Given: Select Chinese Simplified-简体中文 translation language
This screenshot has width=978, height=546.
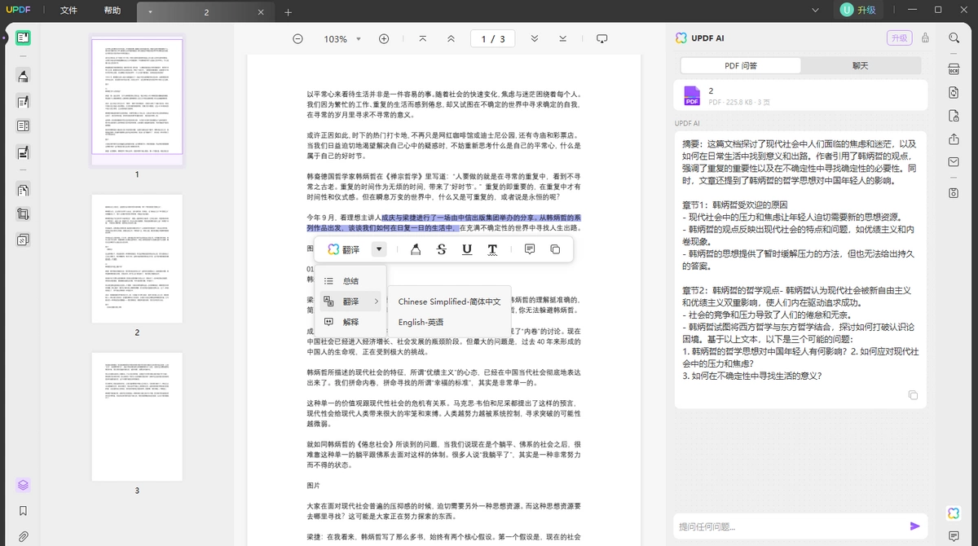Looking at the screenshot, I should pyautogui.click(x=450, y=302).
